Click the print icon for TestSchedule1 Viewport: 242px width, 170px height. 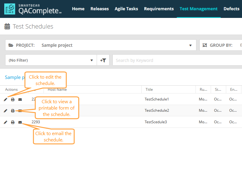13,99
